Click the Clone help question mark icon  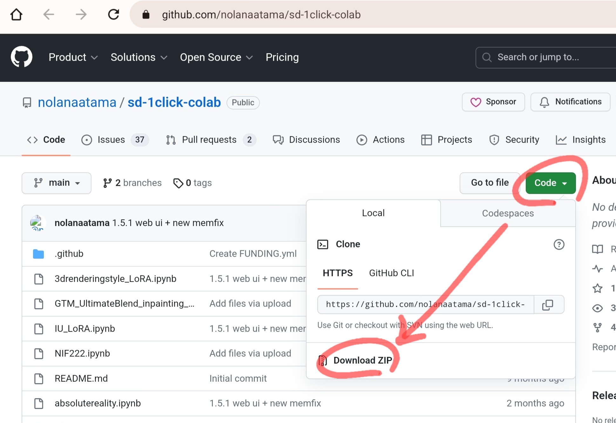(558, 244)
